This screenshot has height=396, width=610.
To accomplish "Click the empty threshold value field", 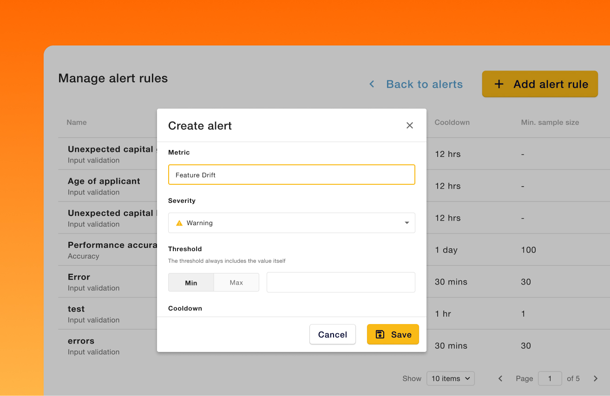I will [x=341, y=282].
